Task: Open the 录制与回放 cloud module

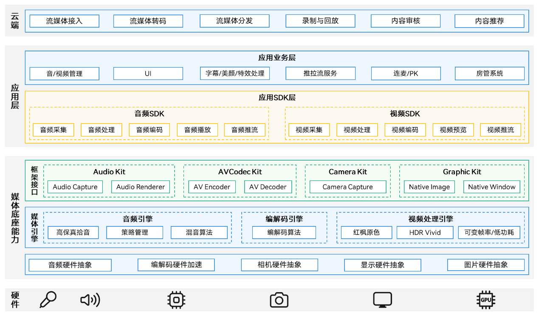Action: pos(320,20)
